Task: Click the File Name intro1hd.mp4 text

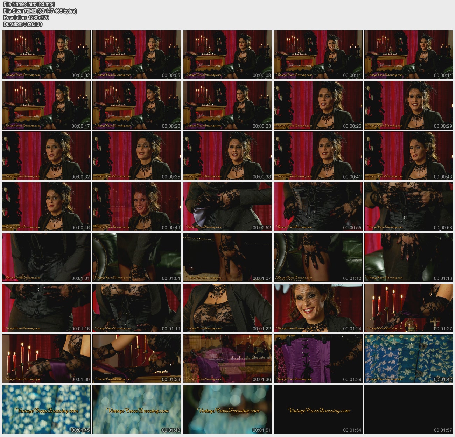Action: tap(29, 5)
